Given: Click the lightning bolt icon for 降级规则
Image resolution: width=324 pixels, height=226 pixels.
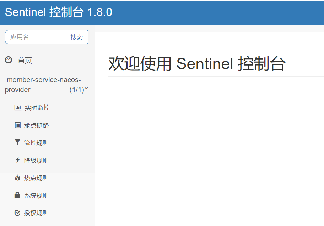Looking at the screenshot, I should tap(17, 160).
